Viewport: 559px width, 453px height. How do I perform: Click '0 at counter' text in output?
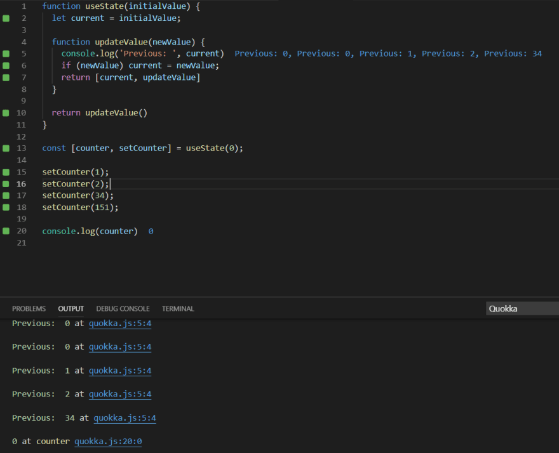tap(41, 442)
